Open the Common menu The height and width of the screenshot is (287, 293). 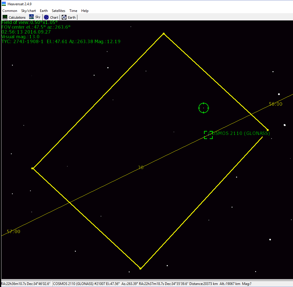pos(10,11)
